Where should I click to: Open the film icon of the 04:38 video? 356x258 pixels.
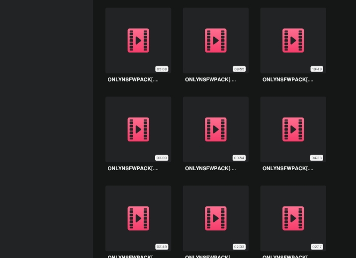[293, 129]
